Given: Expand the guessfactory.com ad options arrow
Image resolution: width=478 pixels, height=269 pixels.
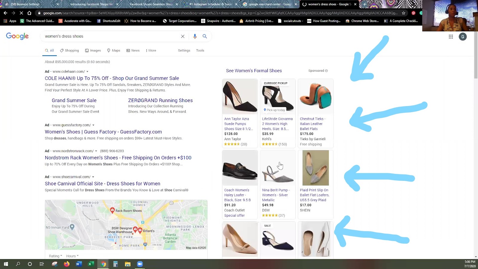Looking at the screenshot, I should 93,125.
